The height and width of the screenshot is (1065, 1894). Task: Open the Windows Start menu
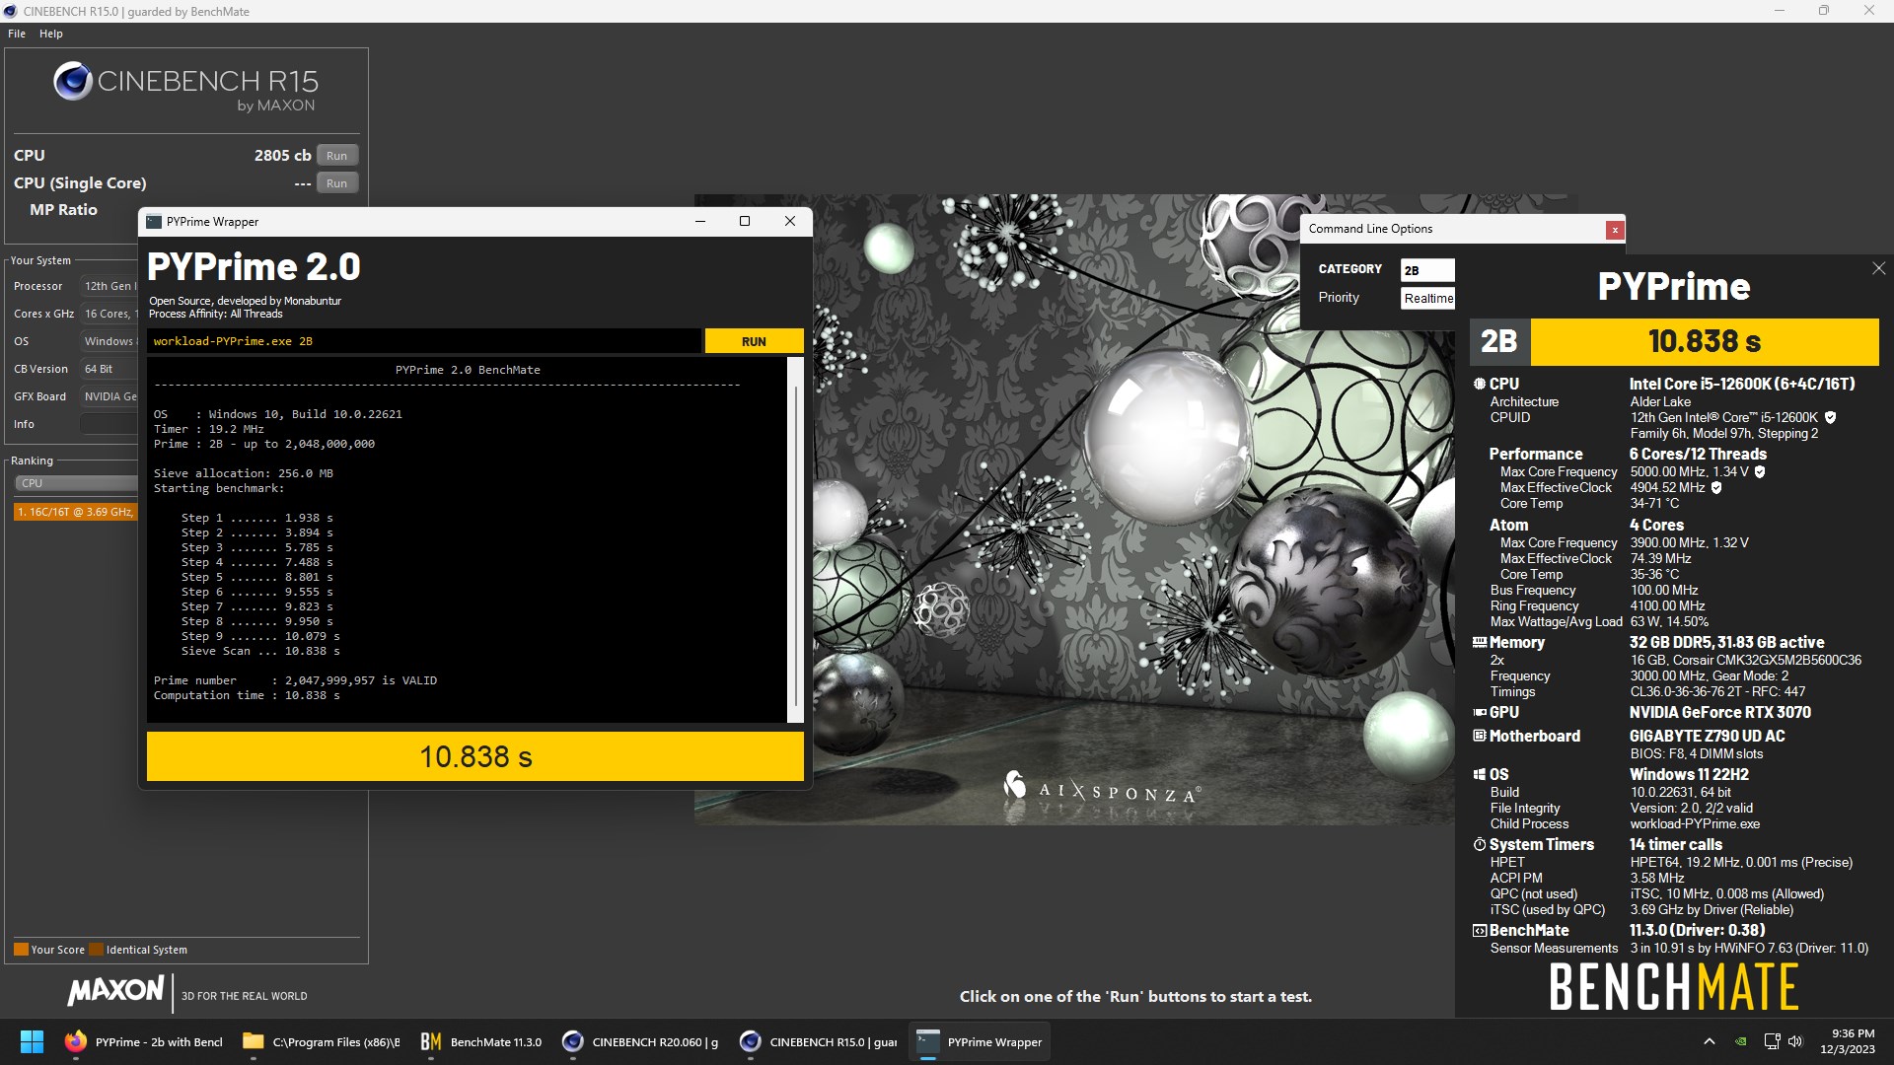(32, 1041)
